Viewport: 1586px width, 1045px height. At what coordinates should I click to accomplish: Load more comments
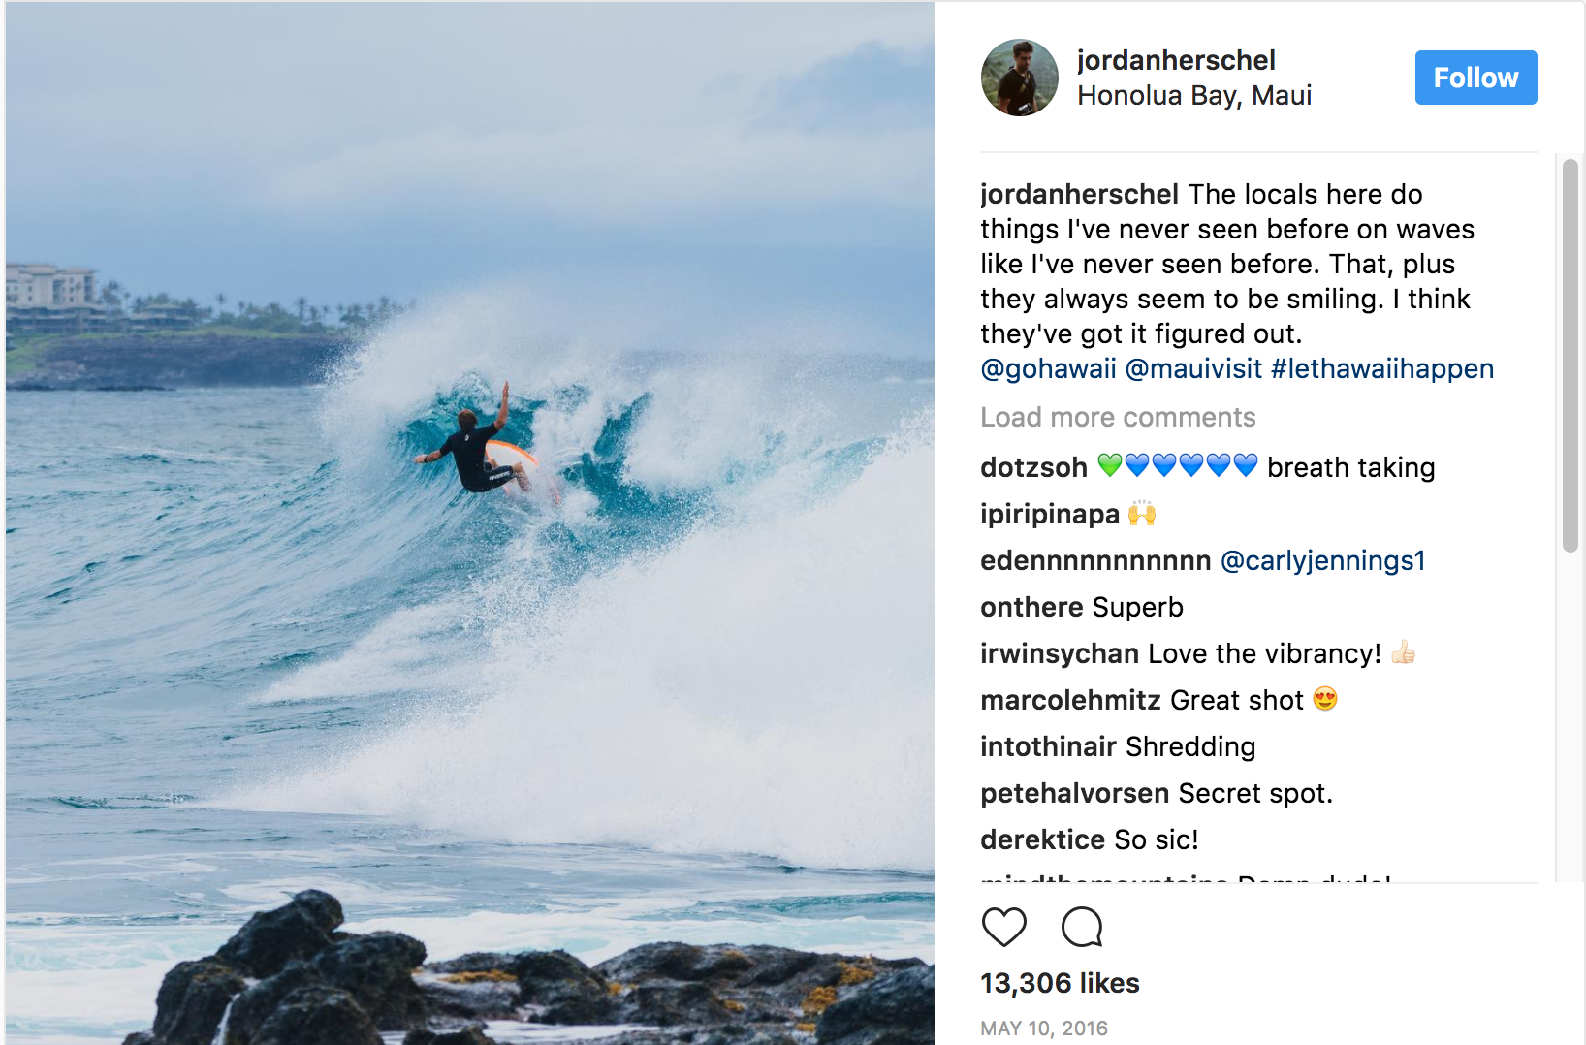click(1118, 417)
